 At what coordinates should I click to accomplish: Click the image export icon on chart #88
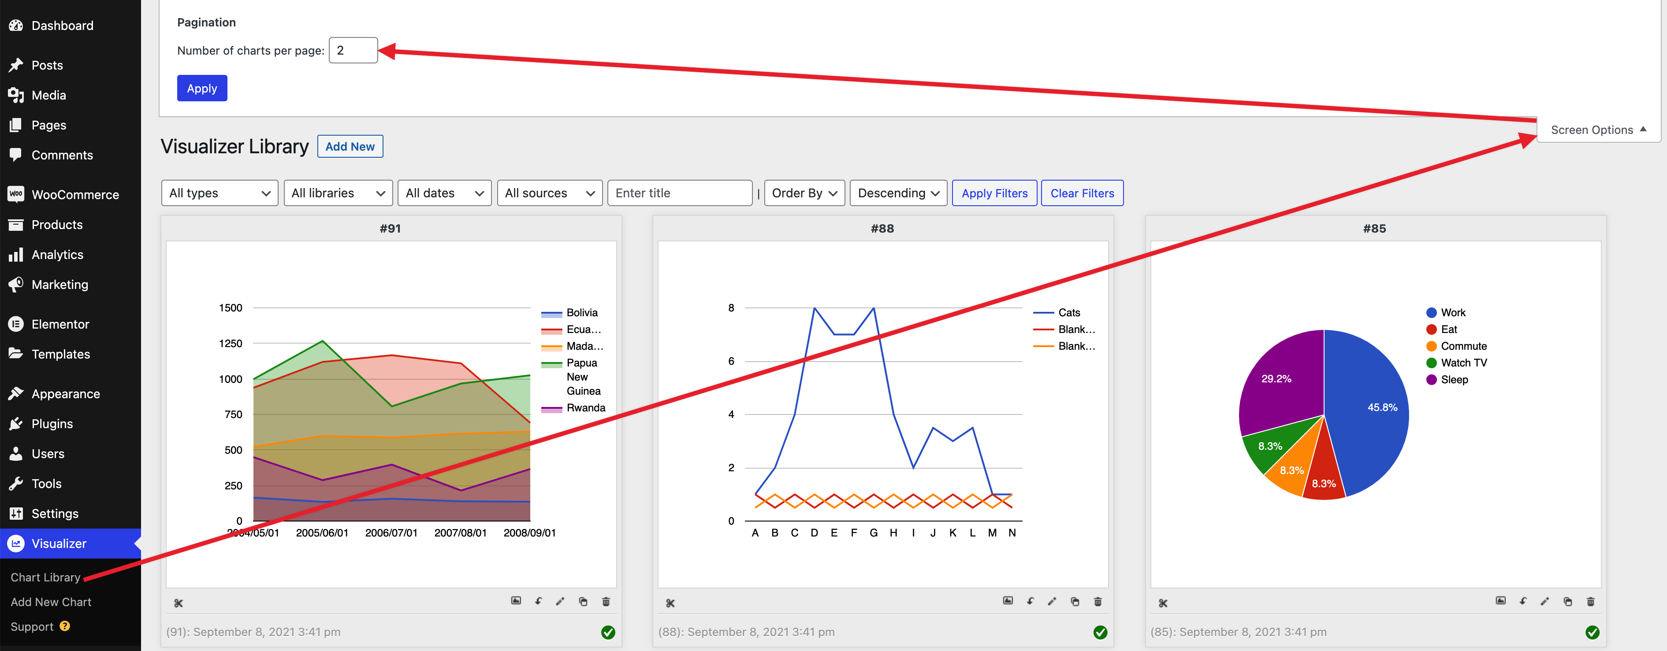pos(1008,601)
